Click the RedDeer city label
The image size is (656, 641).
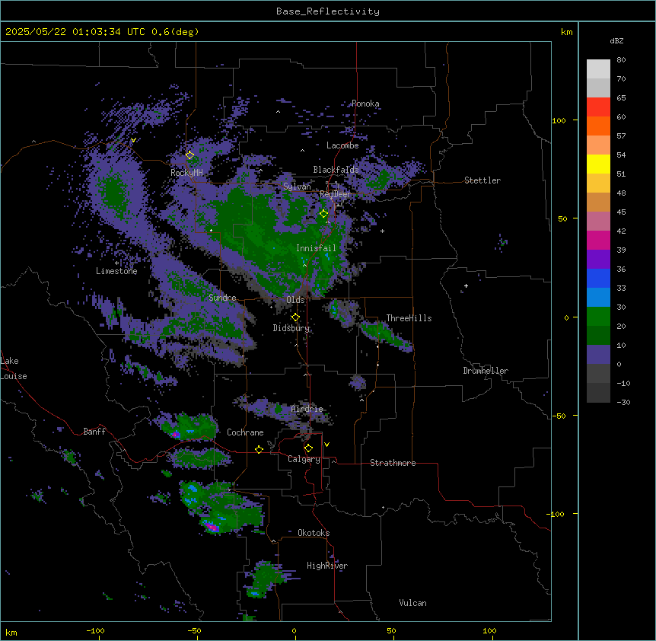[x=336, y=194]
